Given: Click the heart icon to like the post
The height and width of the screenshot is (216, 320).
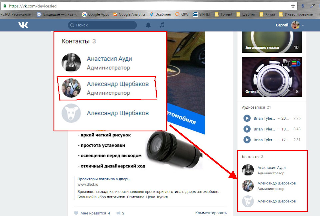Looking at the screenshot, I should pos(76,213).
